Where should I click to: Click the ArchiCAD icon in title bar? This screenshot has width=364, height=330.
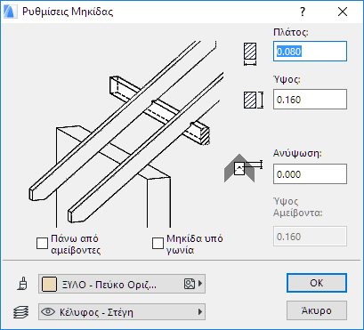pos(10,12)
